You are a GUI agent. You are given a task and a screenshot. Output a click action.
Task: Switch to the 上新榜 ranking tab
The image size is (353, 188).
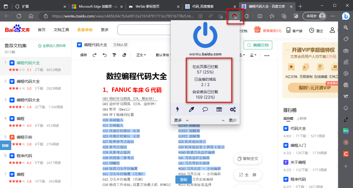[x=302, y=119]
